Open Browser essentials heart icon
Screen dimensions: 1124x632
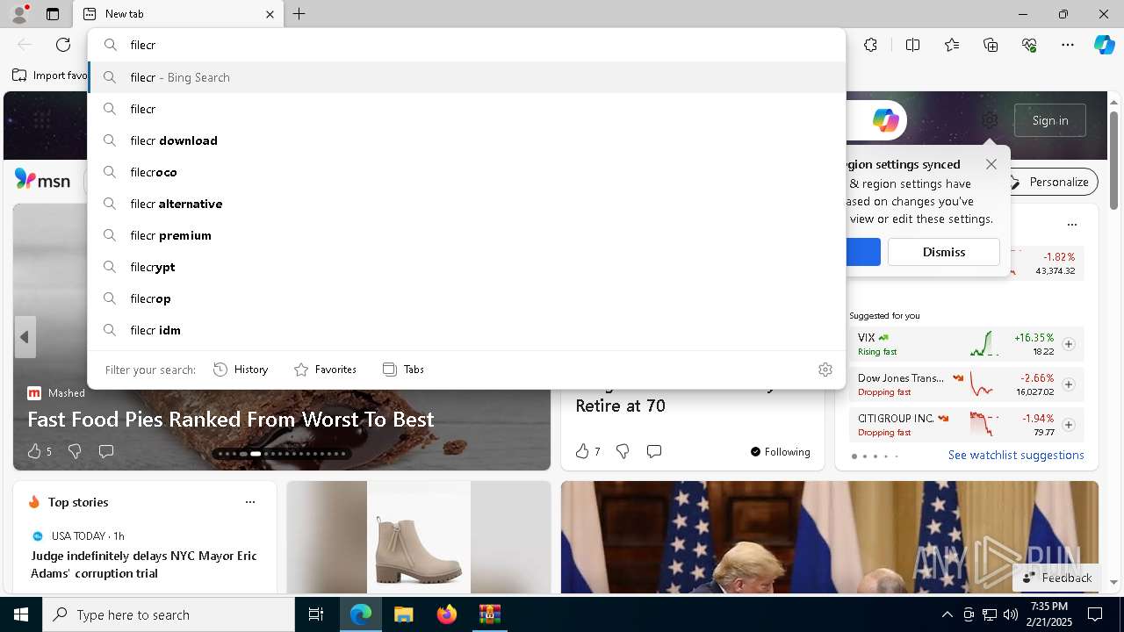point(1029,45)
